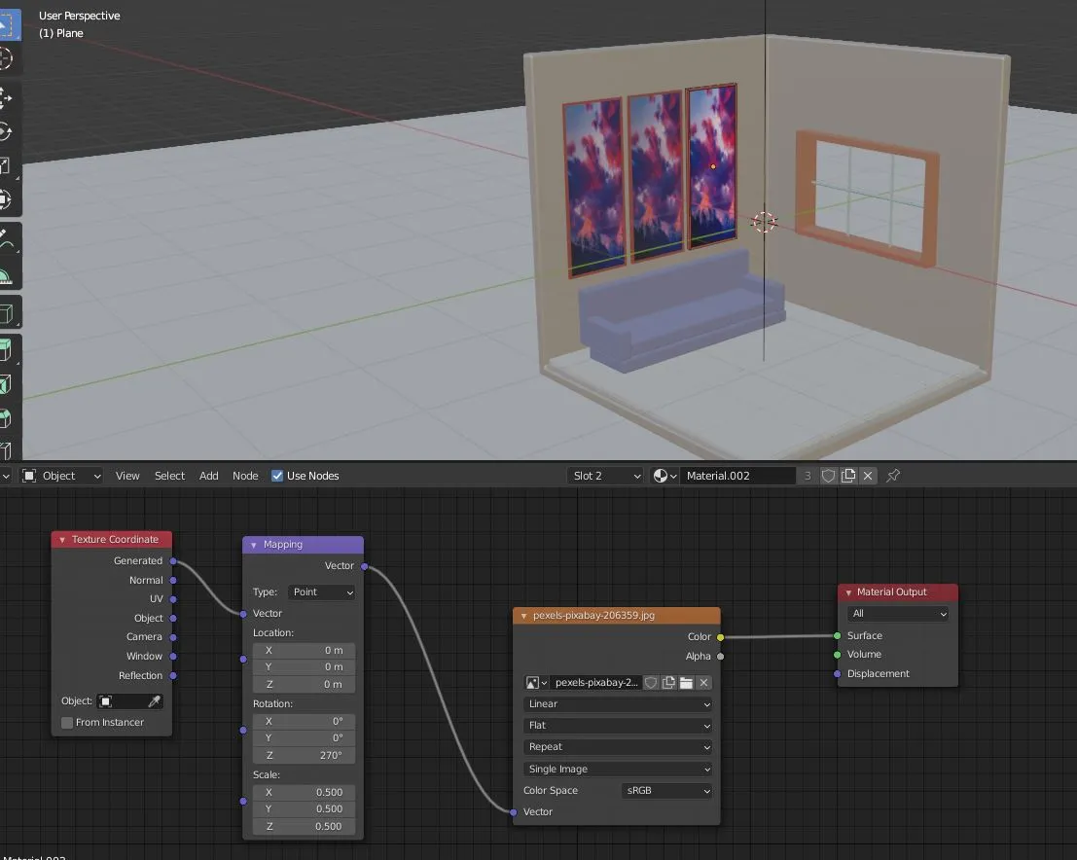Enable the From Instancer checkbox
1077x860 pixels.
[x=67, y=723]
